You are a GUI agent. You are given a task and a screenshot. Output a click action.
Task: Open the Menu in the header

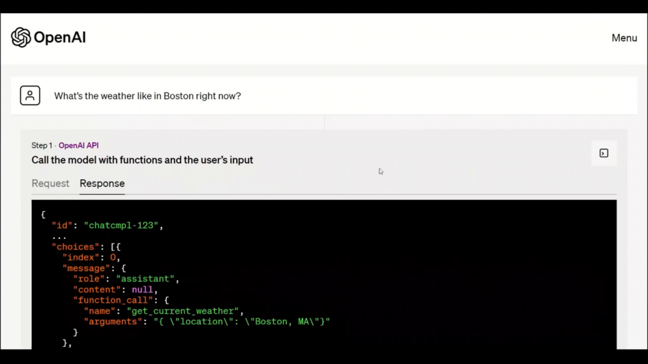click(624, 38)
